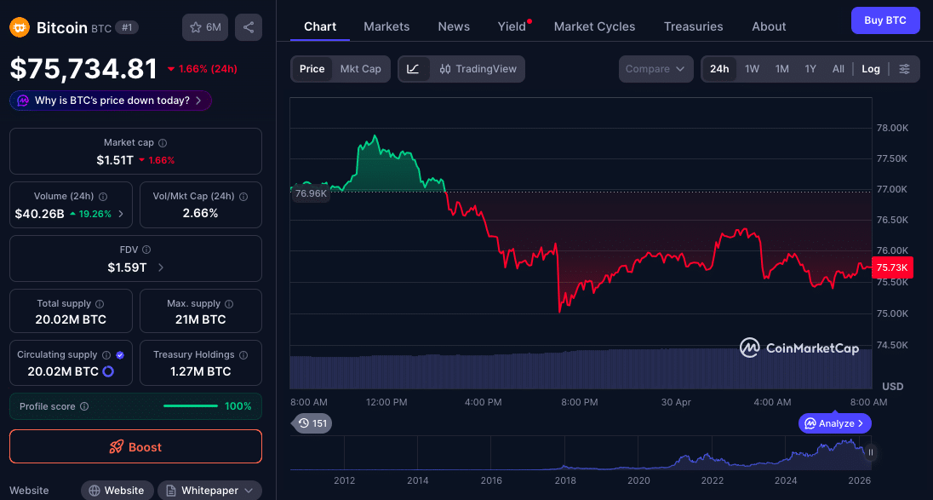This screenshot has height=500, width=933.
Task: Select the line chart view icon
Action: click(x=415, y=68)
